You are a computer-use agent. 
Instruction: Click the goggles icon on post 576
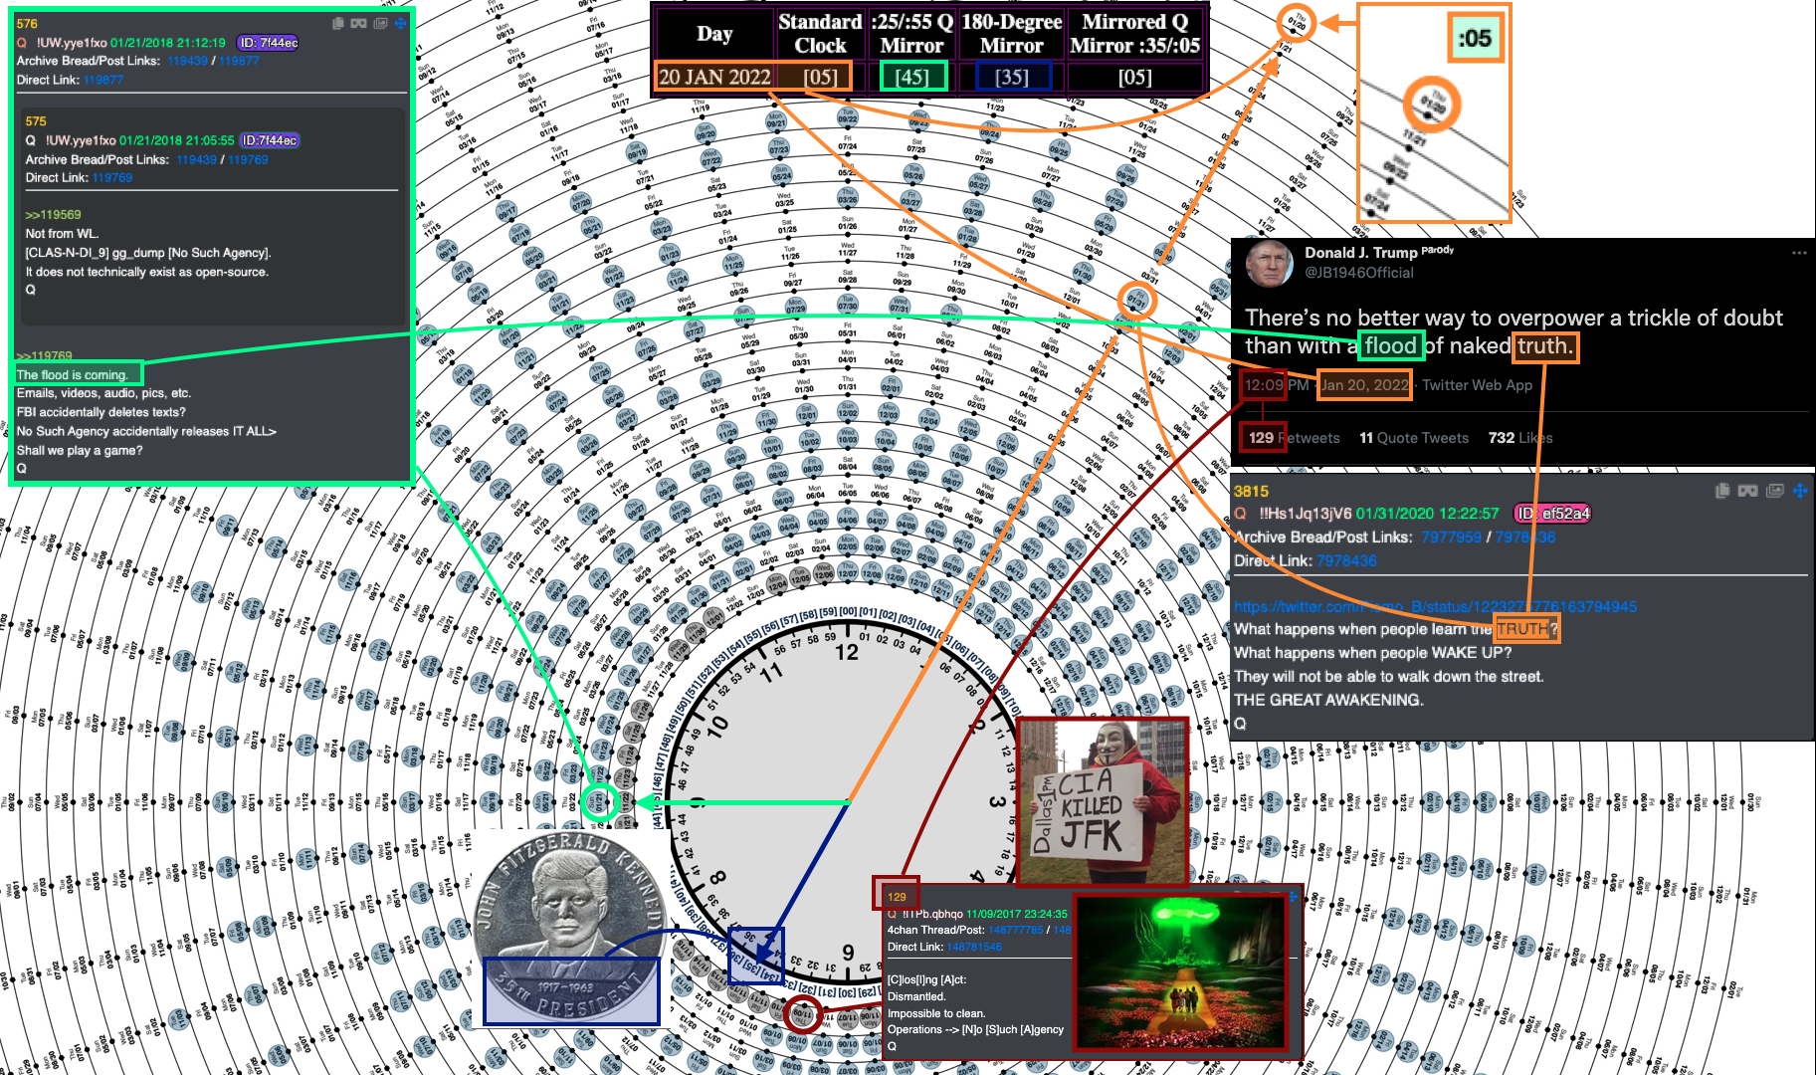pos(358,23)
